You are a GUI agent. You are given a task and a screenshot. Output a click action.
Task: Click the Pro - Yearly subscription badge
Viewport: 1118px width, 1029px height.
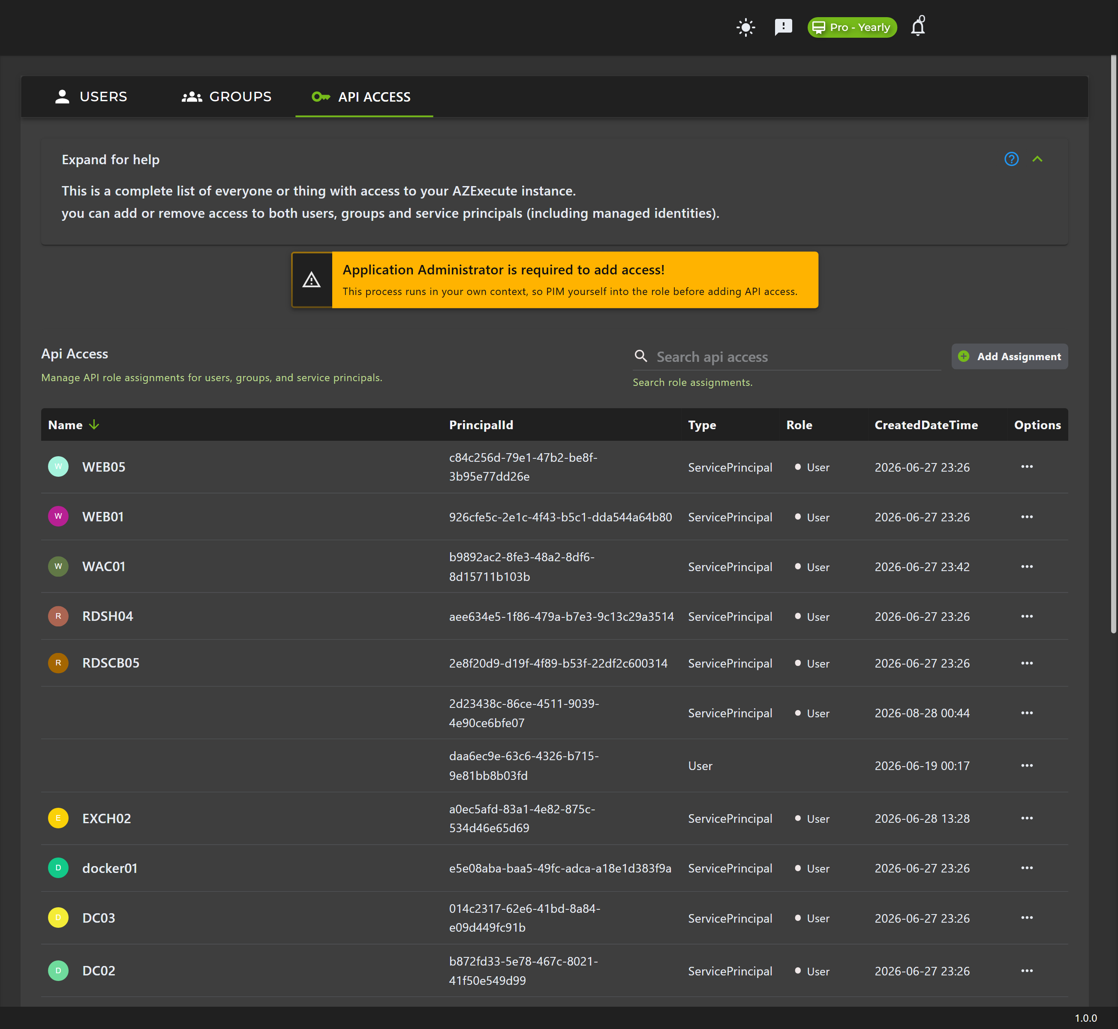coord(852,27)
